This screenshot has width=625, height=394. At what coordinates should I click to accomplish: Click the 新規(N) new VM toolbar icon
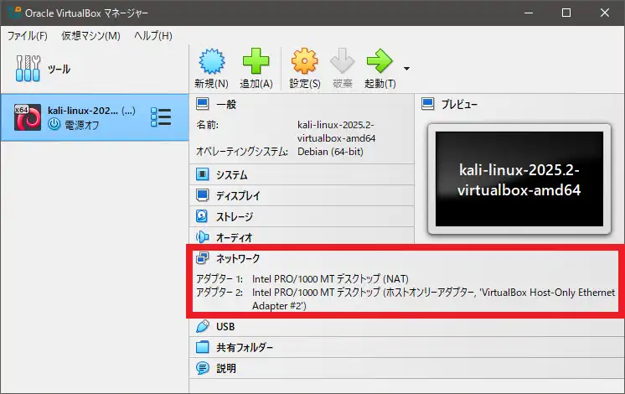212,61
